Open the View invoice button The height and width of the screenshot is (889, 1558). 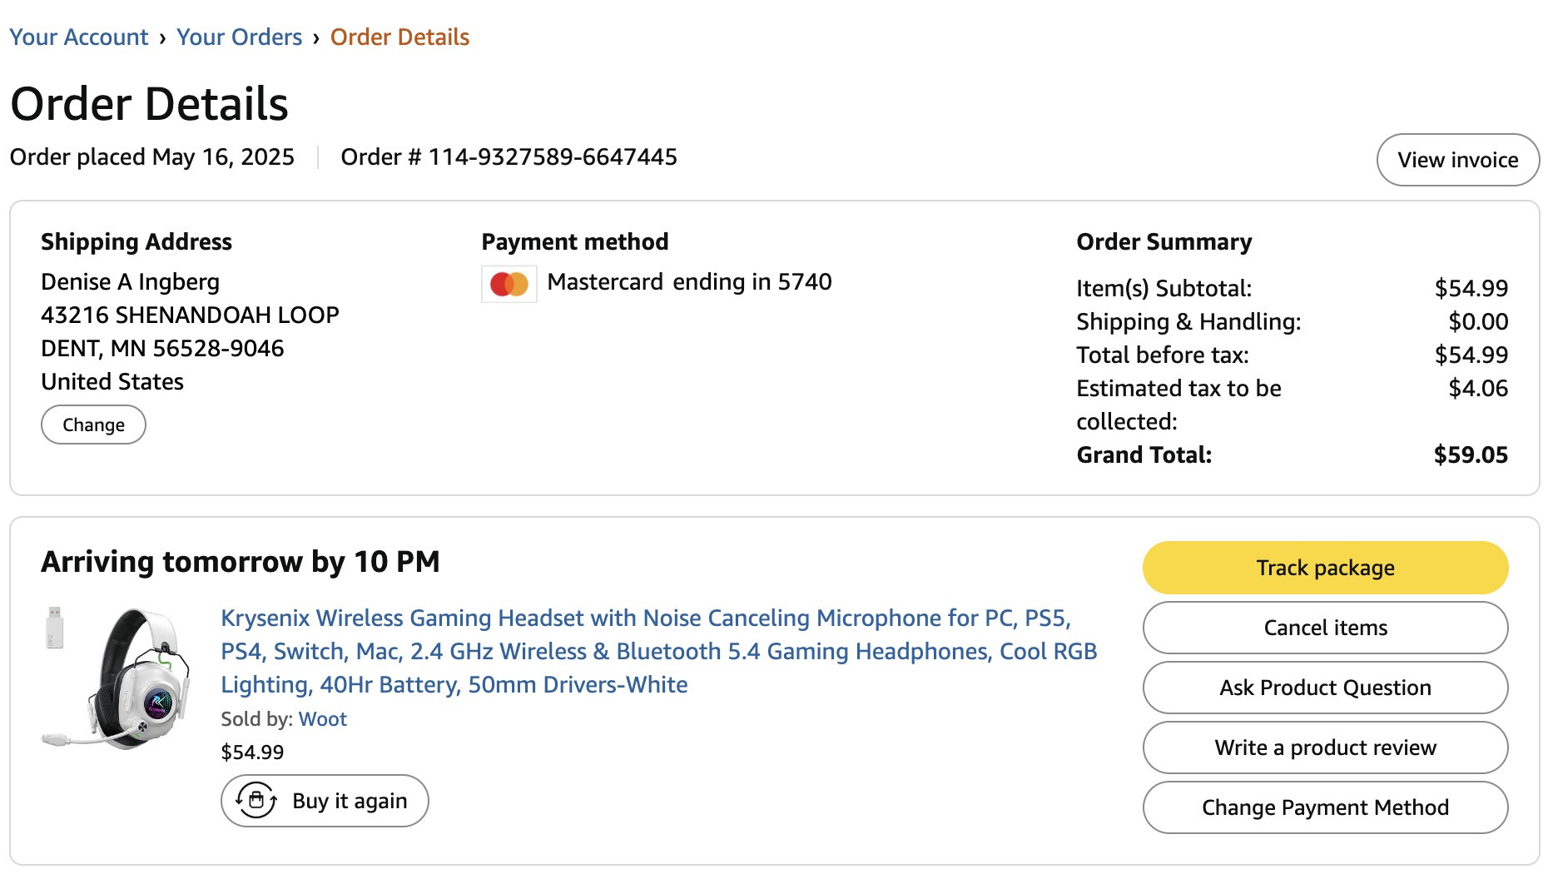tap(1458, 160)
